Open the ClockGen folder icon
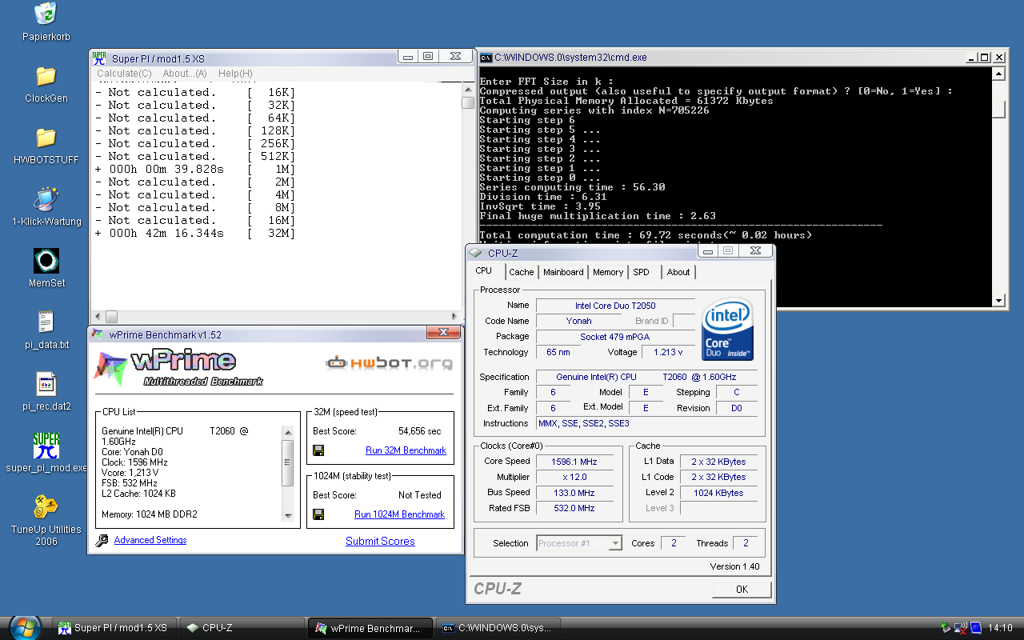The height and width of the screenshot is (640, 1024). (46, 76)
